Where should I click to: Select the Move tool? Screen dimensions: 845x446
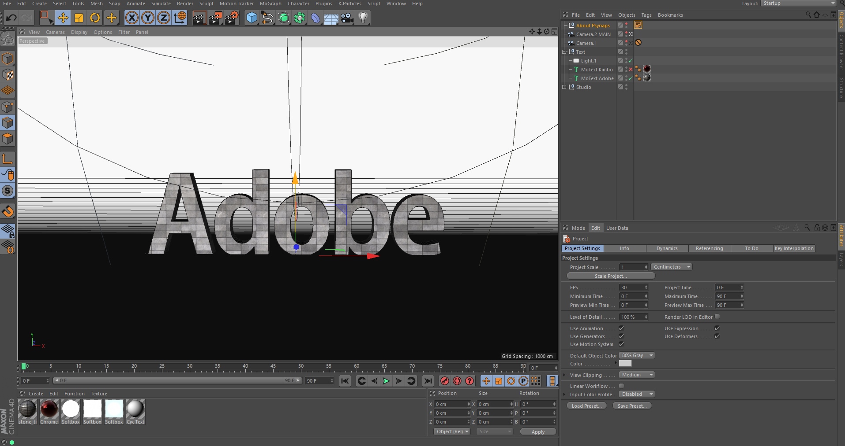[63, 18]
